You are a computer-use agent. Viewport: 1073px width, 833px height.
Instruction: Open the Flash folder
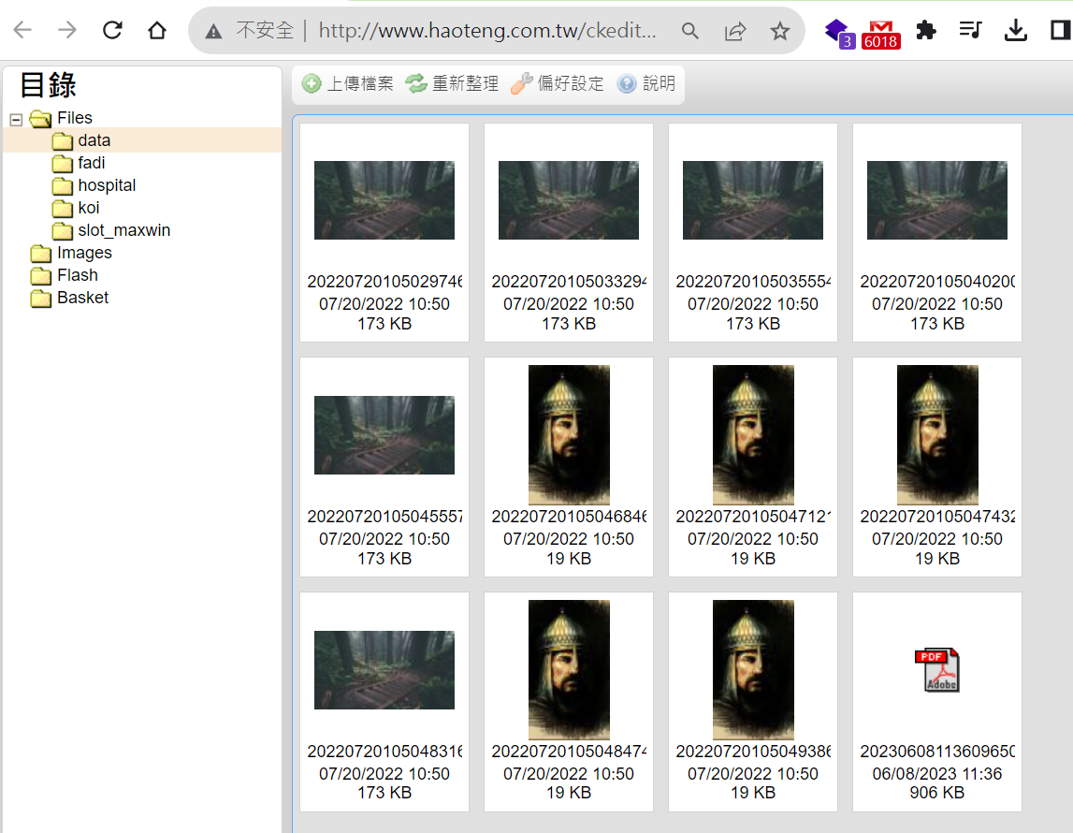[78, 275]
